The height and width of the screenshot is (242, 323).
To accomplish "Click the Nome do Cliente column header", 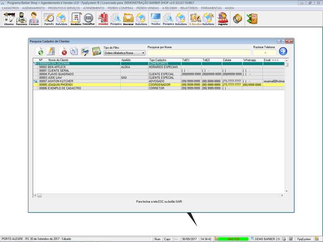I will pos(84,60).
